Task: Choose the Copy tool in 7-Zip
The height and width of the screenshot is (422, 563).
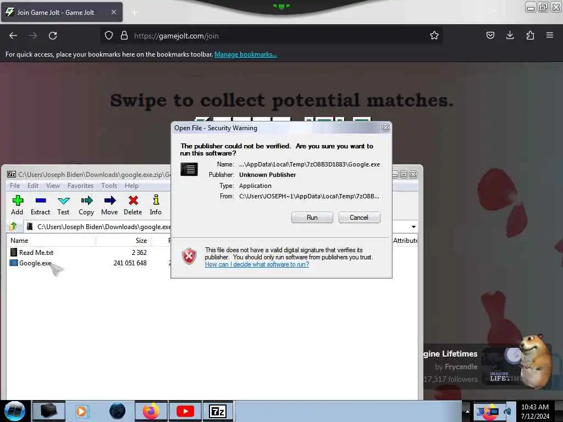Action: (86, 206)
